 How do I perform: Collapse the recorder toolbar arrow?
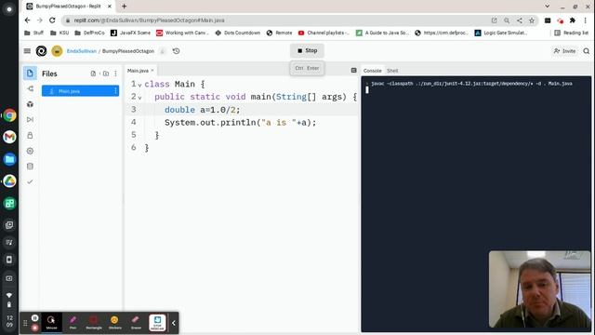click(174, 323)
